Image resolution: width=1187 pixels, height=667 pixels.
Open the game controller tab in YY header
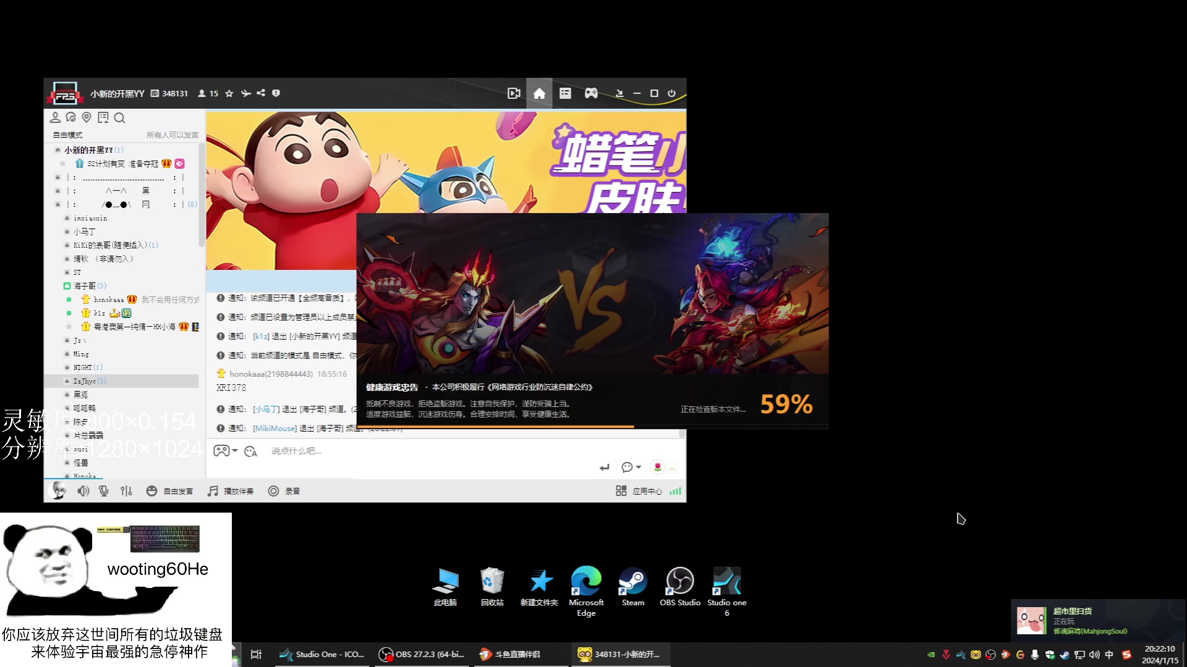pos(592,93)
